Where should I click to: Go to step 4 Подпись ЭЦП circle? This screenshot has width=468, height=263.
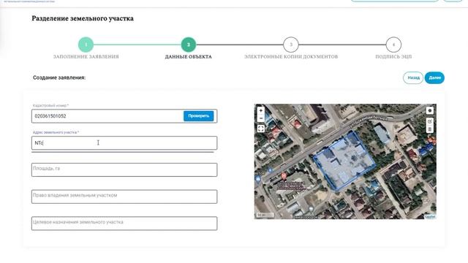pos(393,45)
